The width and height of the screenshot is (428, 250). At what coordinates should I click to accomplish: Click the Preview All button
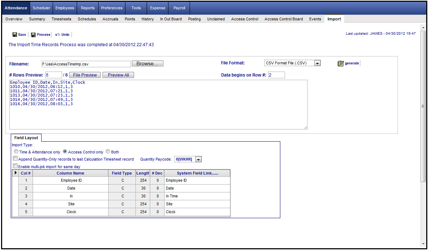[118, 75]
